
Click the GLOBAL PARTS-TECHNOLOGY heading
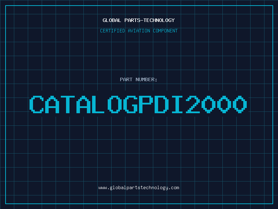click(x=139, y=20)
